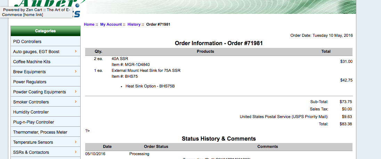Open Humidity Controller category
Screen dimensions: 381x159
pos(46,112)
